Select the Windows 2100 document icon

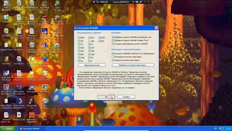click(19, 116)
